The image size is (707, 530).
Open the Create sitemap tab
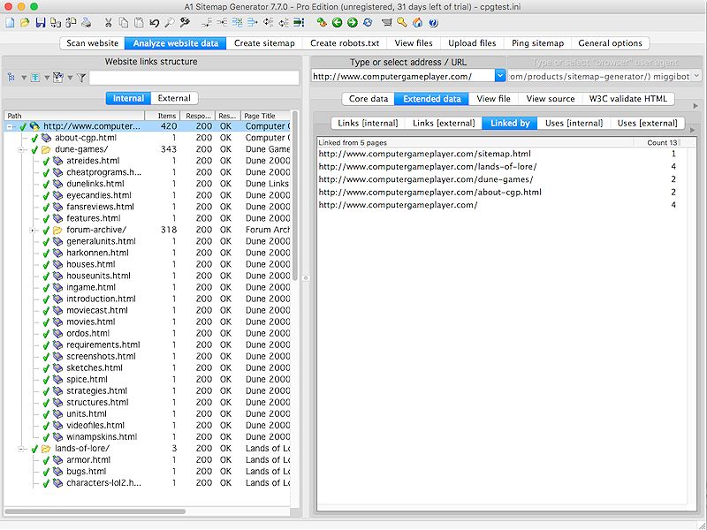[264, 43]
